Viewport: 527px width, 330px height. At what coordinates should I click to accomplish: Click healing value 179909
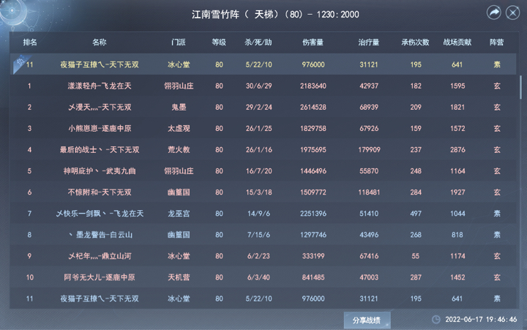coord(369,150)
